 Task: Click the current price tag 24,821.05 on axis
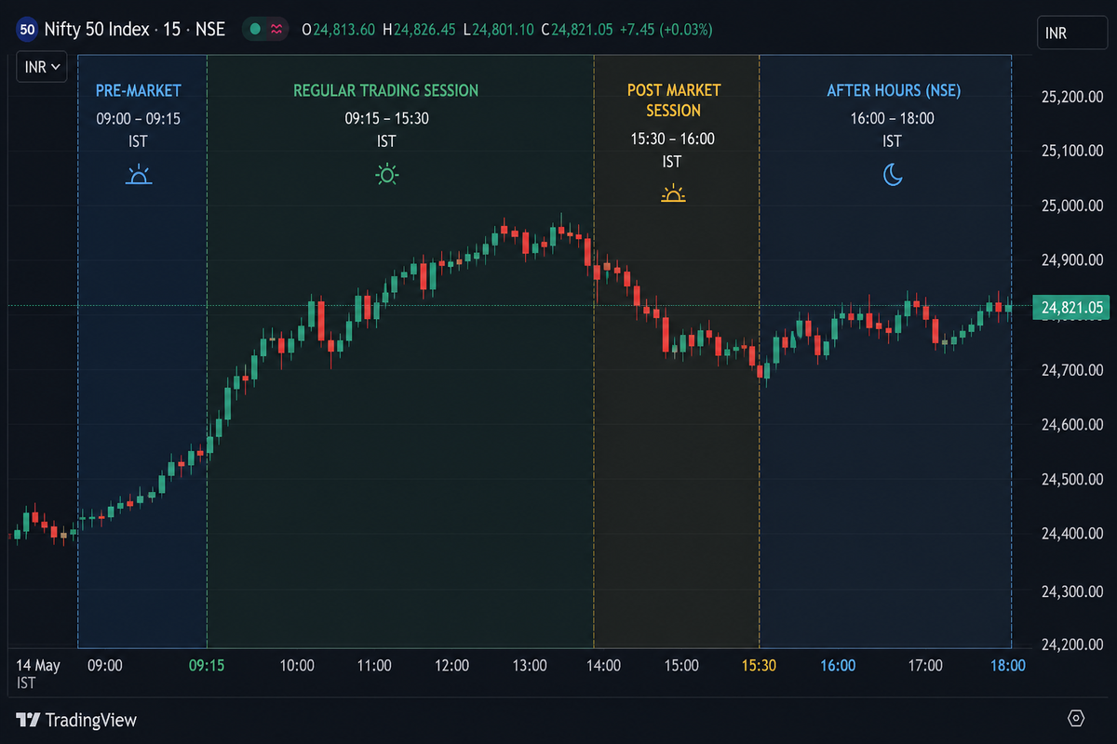coord(1071,307)
